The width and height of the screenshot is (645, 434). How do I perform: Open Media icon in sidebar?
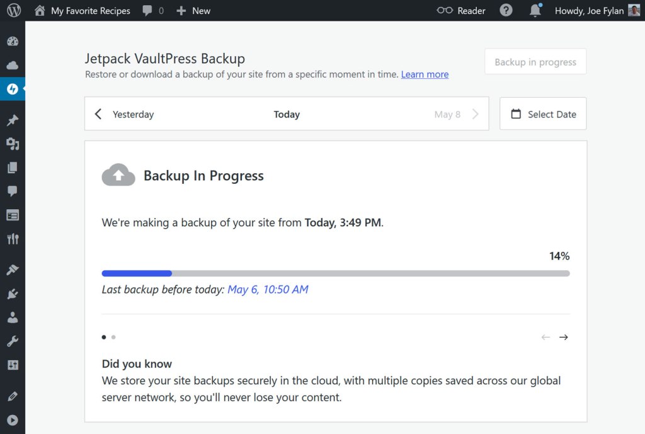click(x=13, y=144)
